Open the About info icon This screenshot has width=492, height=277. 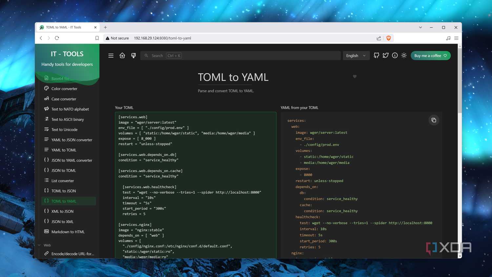395,56
